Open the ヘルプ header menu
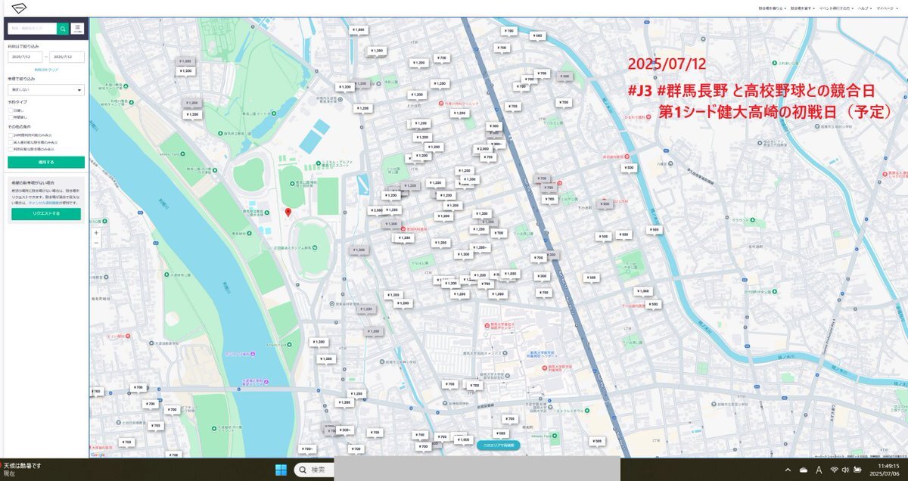Image resolution: width=908 pixels, height=481 pixels. [x=863, y=8]
